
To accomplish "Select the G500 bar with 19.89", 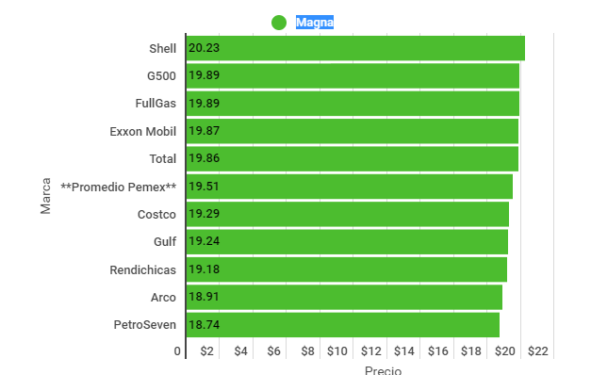I will pyautogui.click(x=353, y=75).
